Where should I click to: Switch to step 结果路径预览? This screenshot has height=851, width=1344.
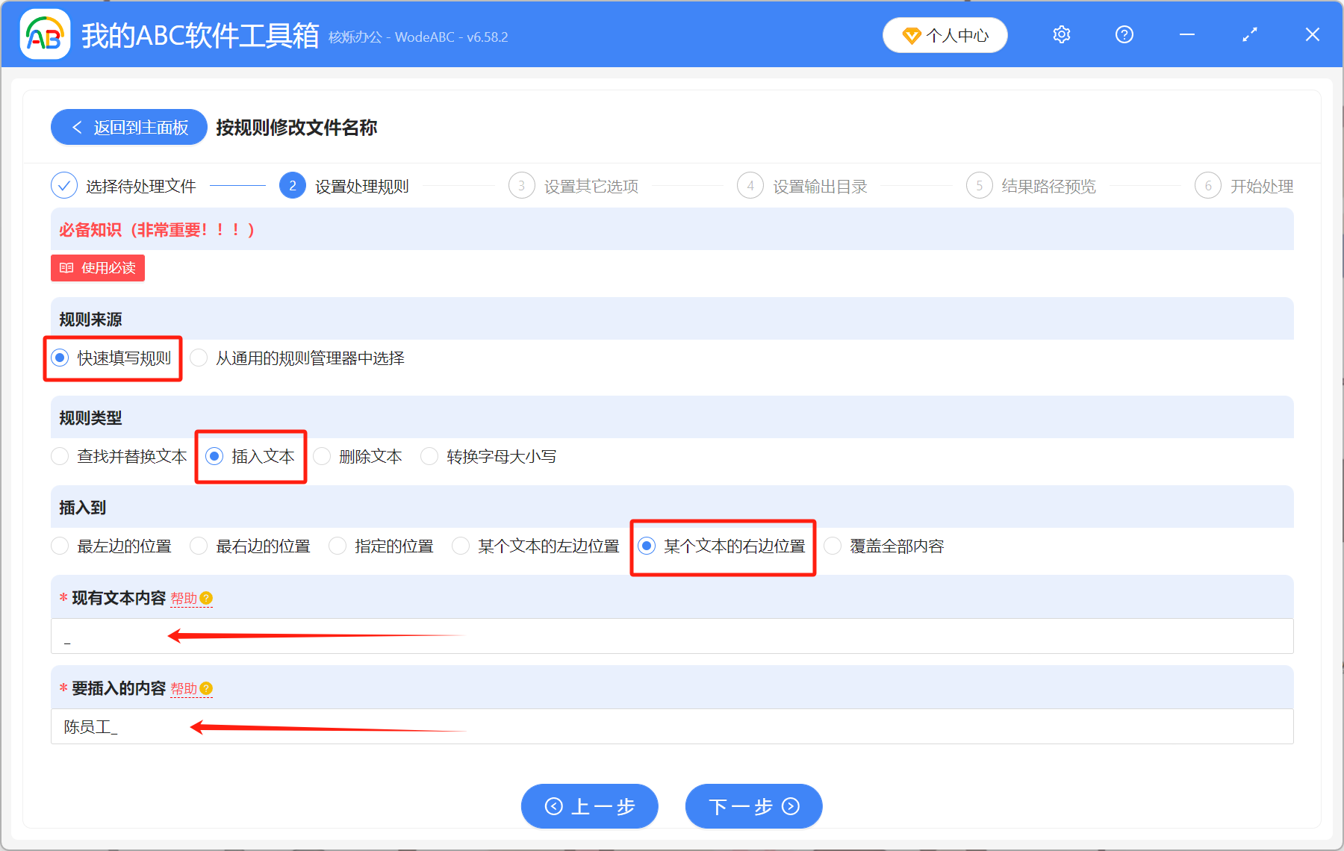(x=1050, y=186)
